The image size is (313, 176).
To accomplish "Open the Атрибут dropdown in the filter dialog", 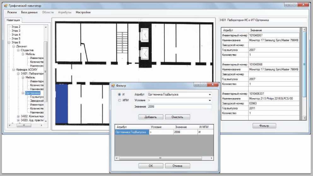I will pos(210,94).
